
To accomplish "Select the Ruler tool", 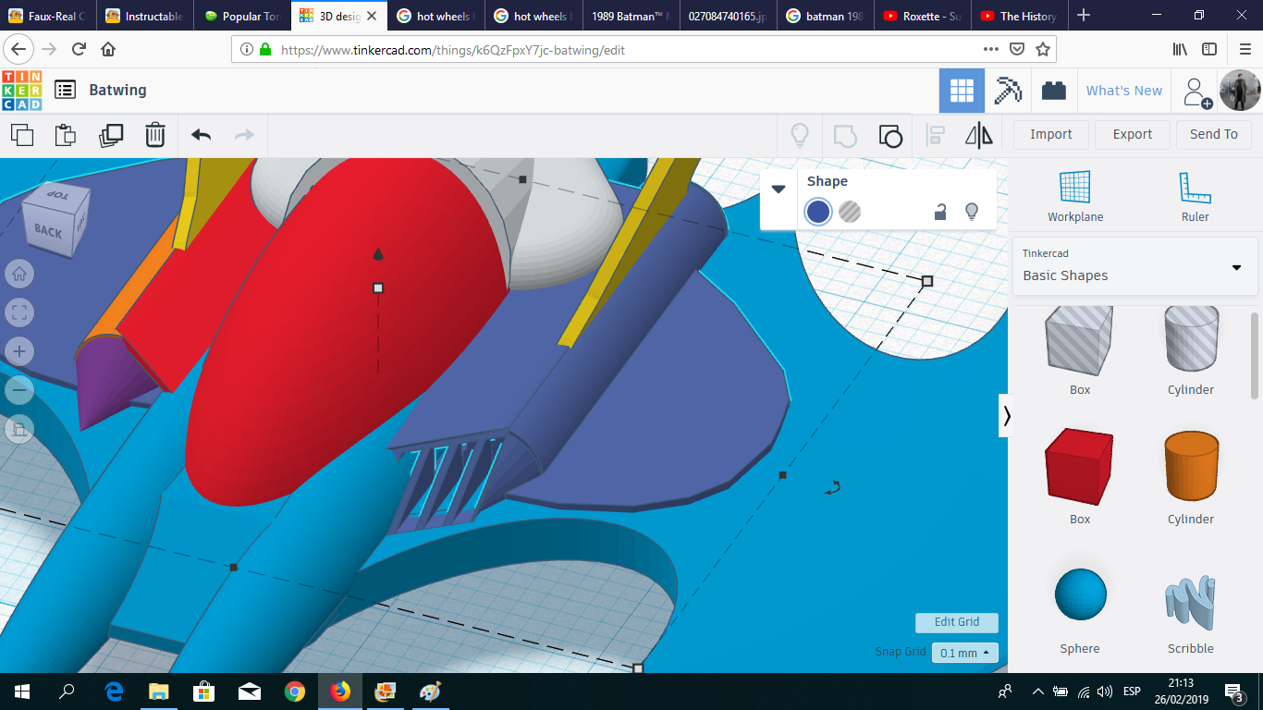I will pyautogui.click(x=1195, y=196).
